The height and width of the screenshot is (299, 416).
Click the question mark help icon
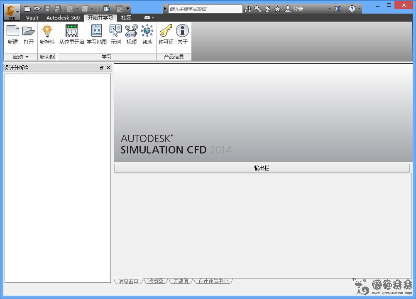tap(352, 9)
